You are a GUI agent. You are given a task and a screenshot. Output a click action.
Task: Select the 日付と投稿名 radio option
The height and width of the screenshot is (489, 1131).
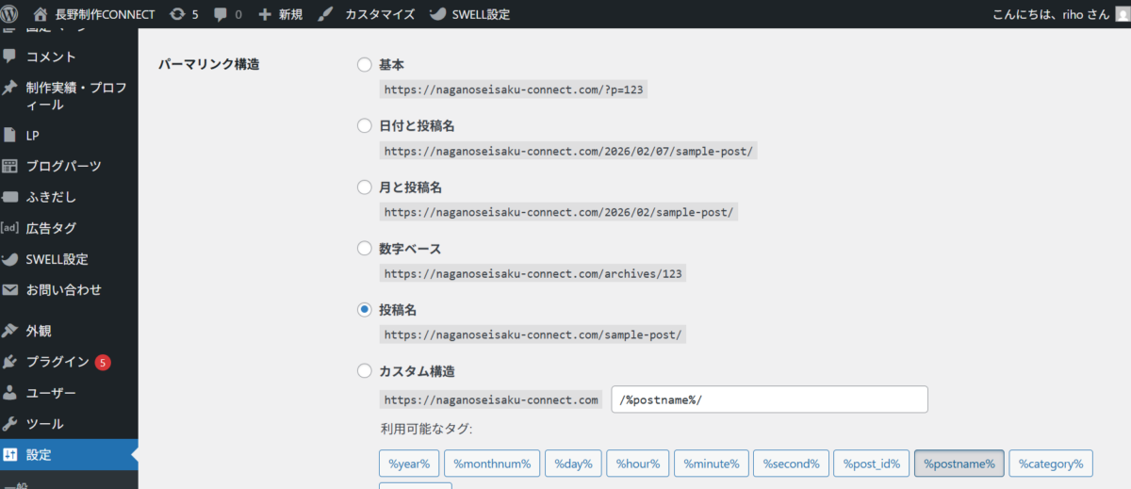point(365,126)
